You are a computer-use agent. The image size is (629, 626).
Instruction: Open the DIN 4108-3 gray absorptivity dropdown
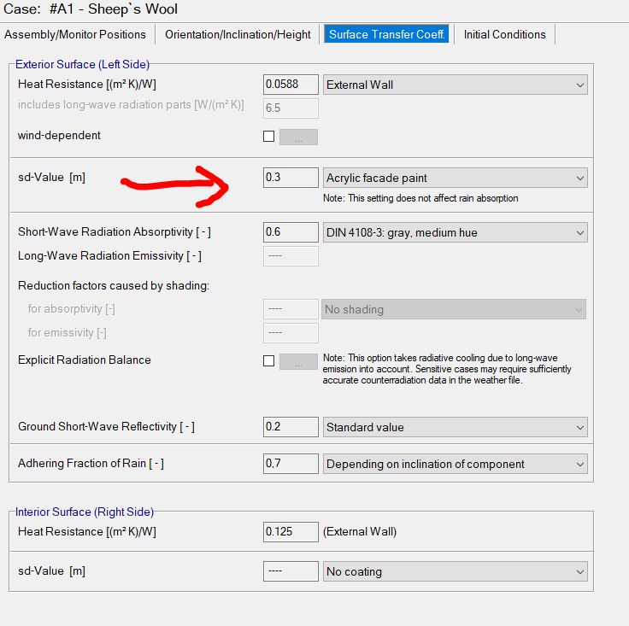[455, 232]
